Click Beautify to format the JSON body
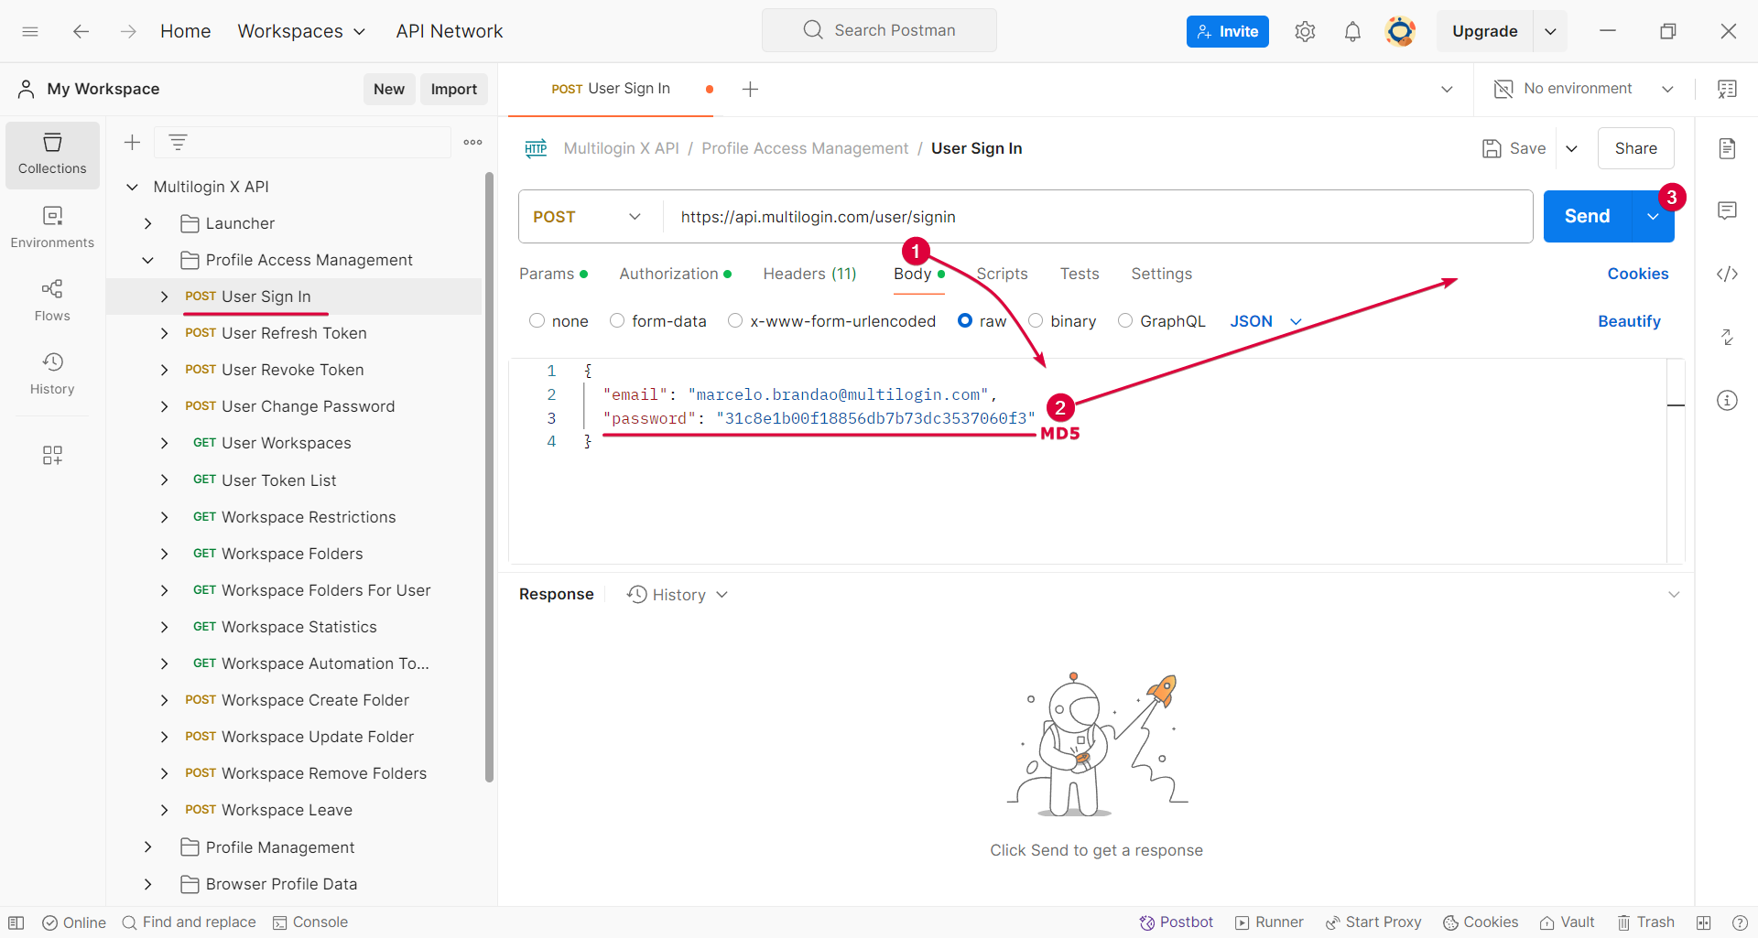Image resolution: width=1758 pixels, height=938 pixels. pos(1629,320)
